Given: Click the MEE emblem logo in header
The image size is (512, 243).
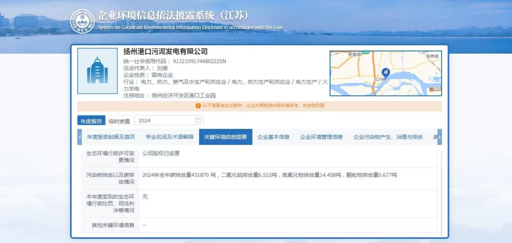Looking at the screenshot, I should 82,21.
